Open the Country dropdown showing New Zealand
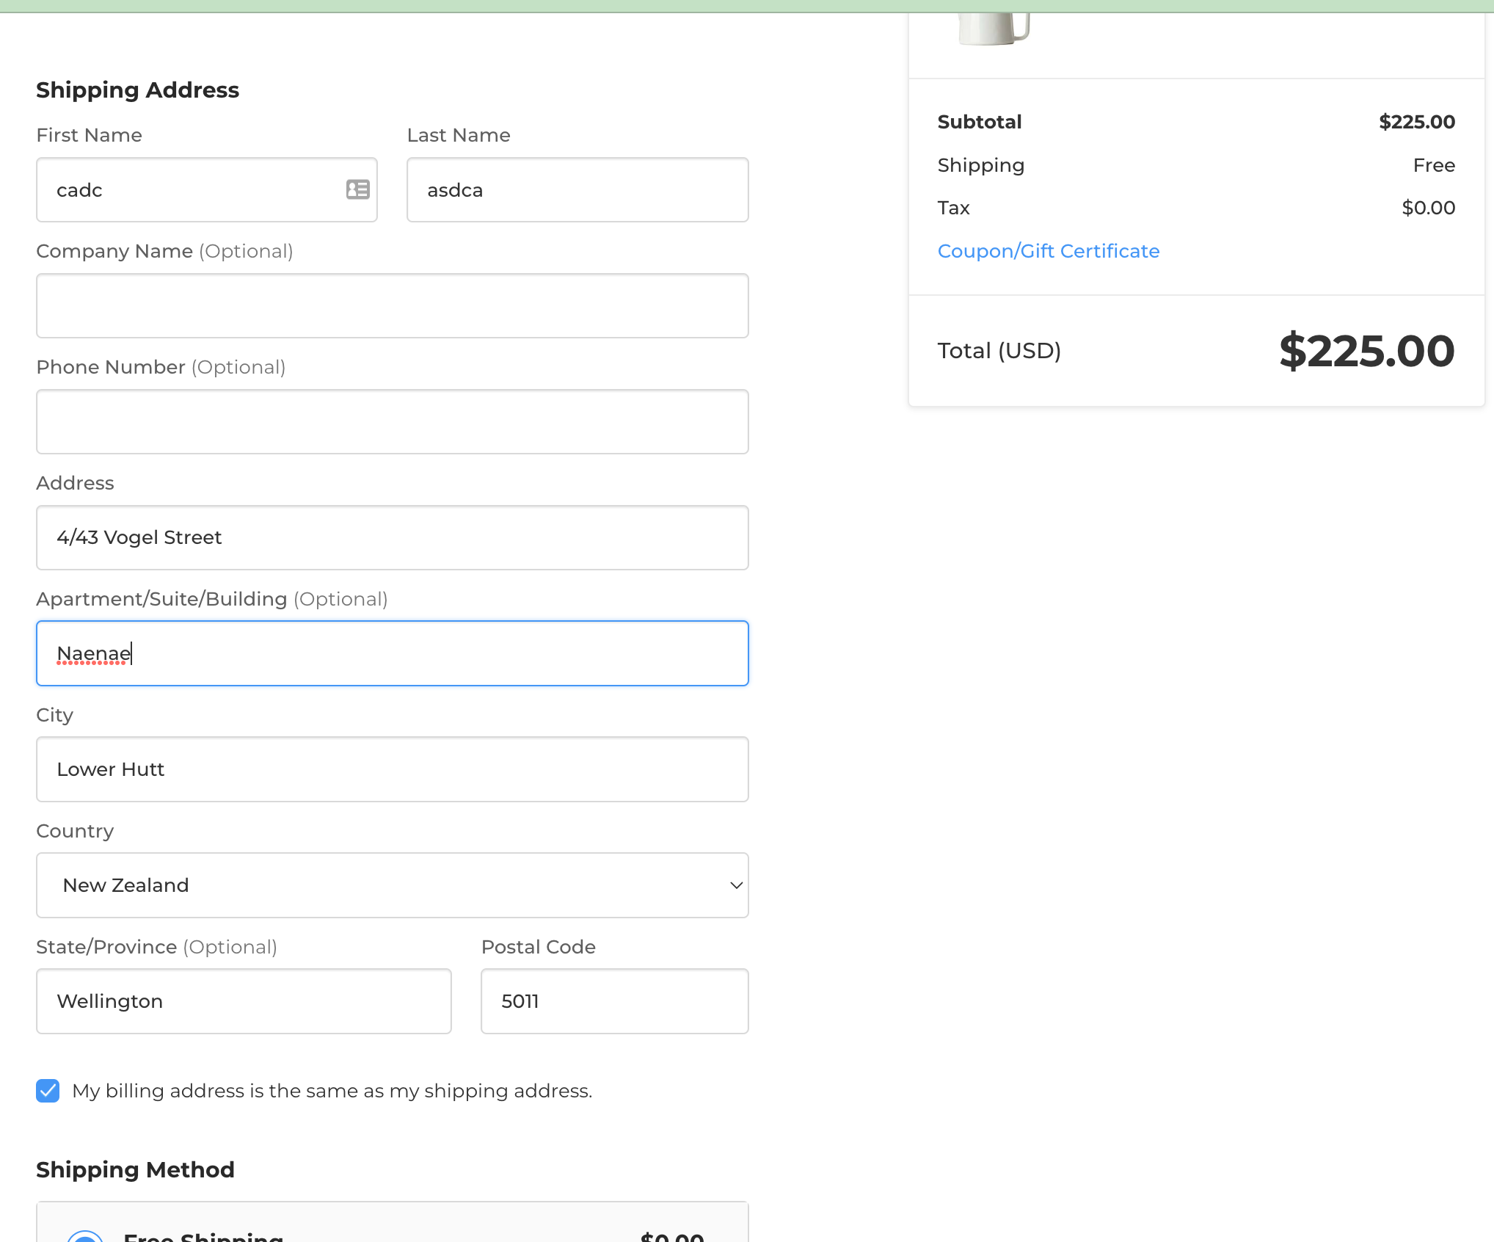The image size is (1494, 1242). click(392, 885)
